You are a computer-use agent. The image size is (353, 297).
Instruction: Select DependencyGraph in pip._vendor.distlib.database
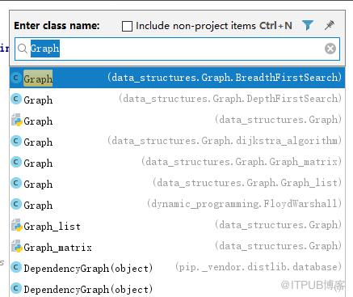pyautogui.click(x=177, y=267)
